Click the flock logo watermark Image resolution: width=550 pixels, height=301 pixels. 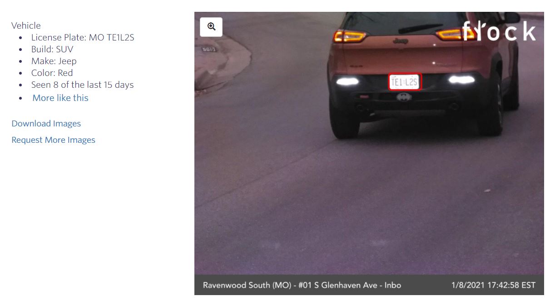(499, 31)
